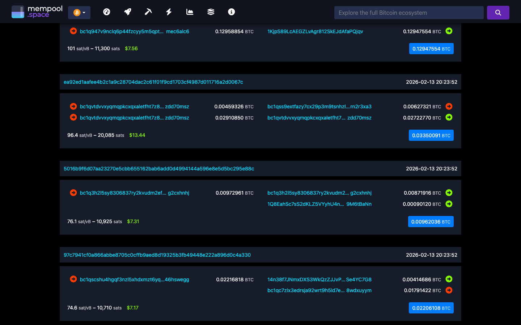521x325 pixels.
Task: Select the mining pickaxe icon
Action: click(x=148, y=12)
